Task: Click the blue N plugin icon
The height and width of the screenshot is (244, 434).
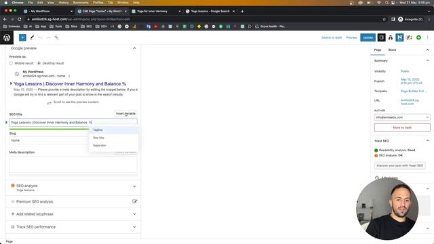Action: [399, 37]
